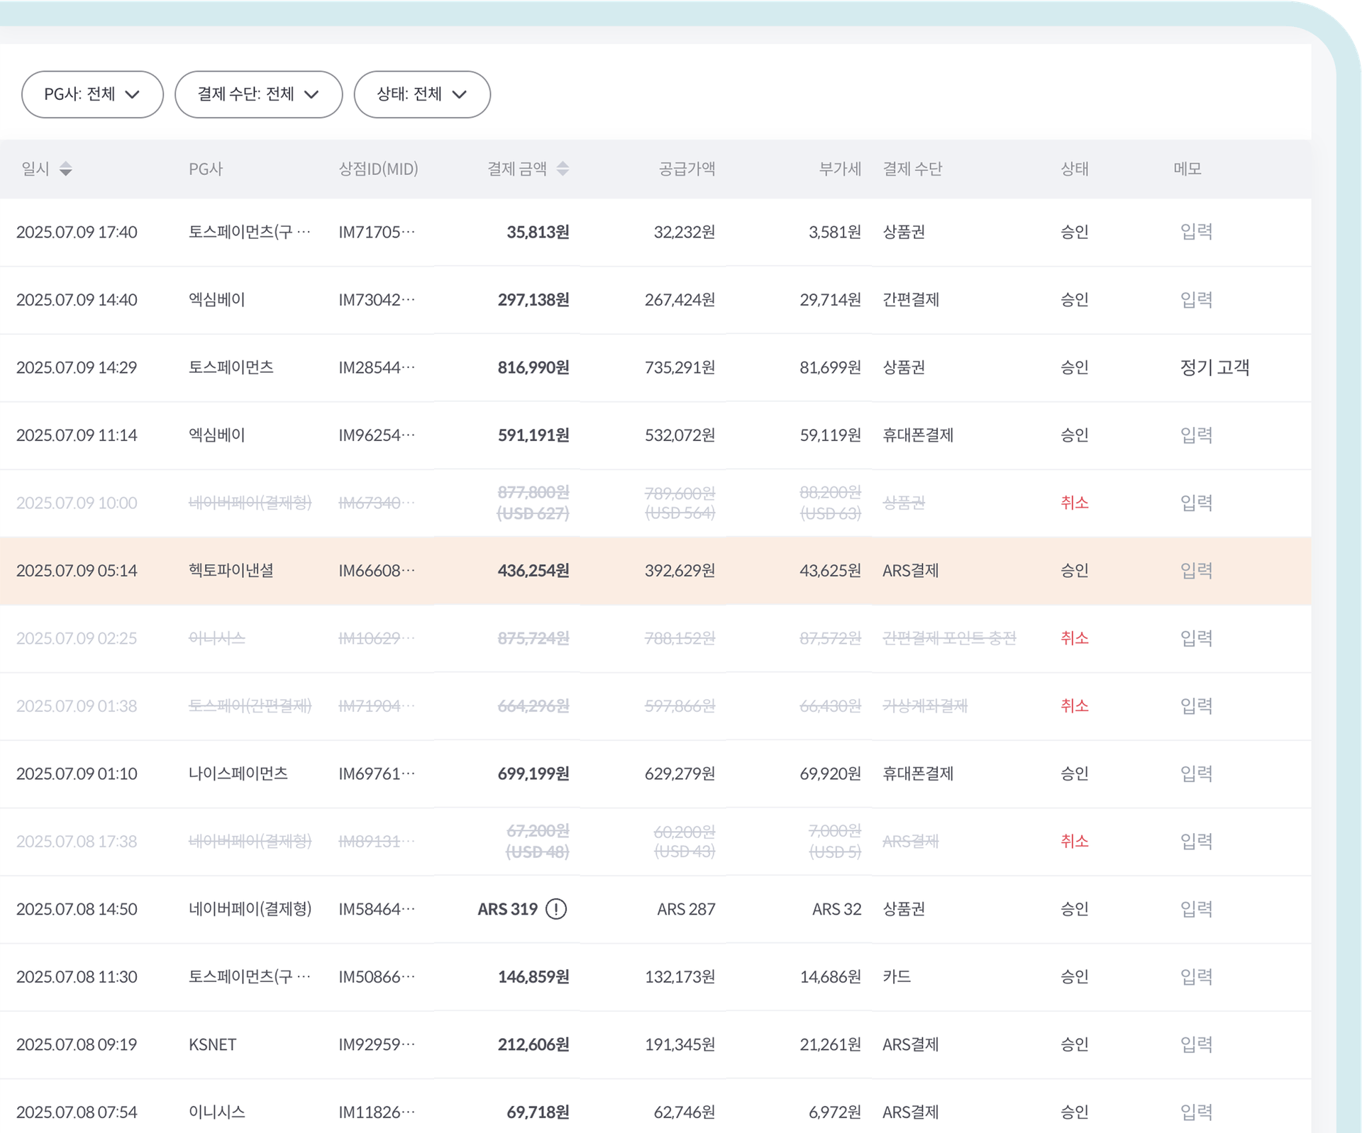
Task: Click the IM50866 merchant ID cell
Action: [x=377, y=977]
